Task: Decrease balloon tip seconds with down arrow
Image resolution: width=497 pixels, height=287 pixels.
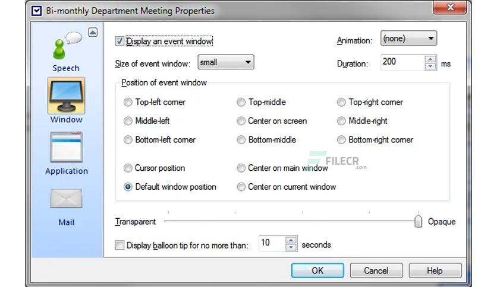Action: [x=291, y=247]
